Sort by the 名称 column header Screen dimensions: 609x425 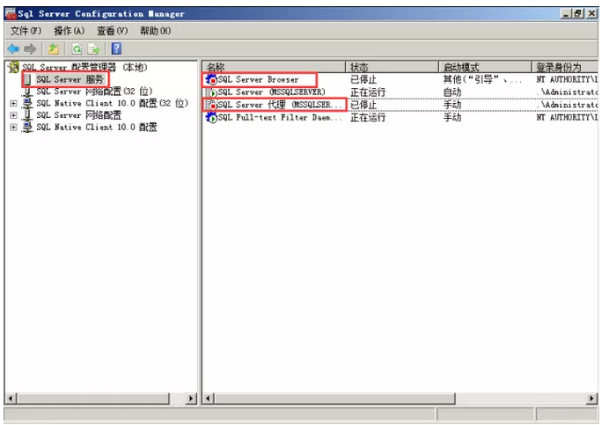pos(274,67)
